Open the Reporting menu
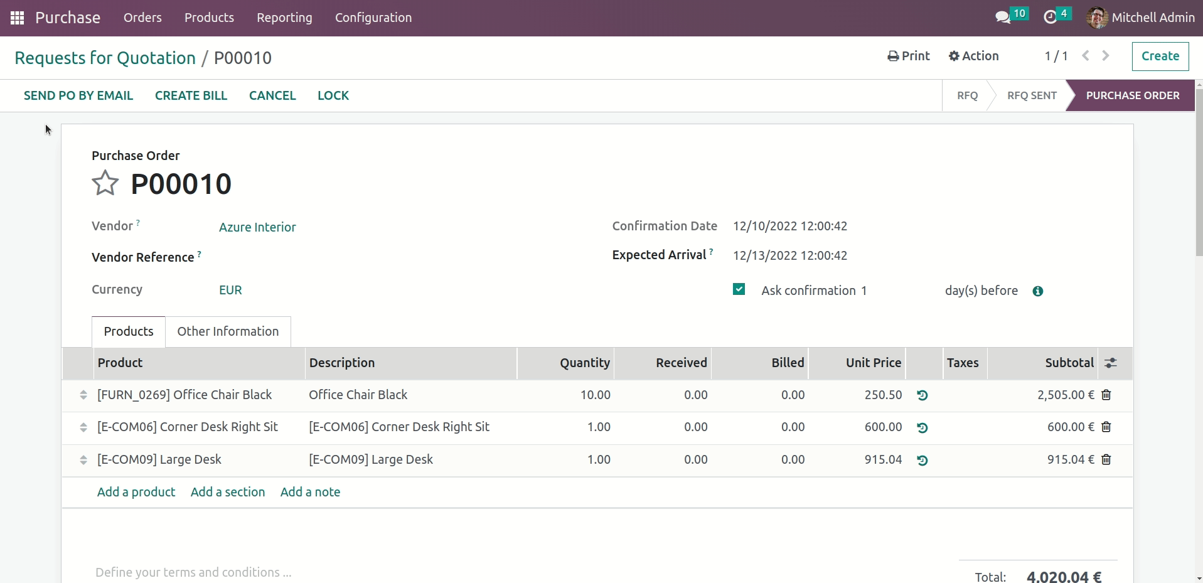Screen dimensions: 1203x583 click(x=284, y=18)
